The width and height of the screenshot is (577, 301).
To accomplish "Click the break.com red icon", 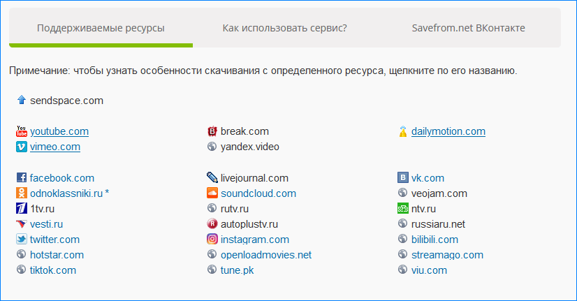I will click(x=212, y=131).
